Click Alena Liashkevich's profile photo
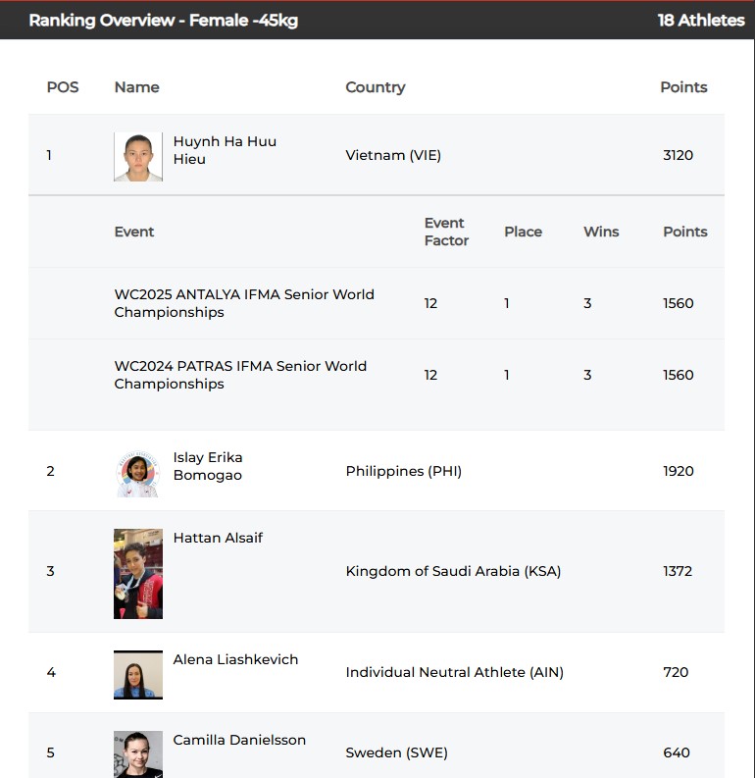755x778 pixels. [x=138, y=675]
